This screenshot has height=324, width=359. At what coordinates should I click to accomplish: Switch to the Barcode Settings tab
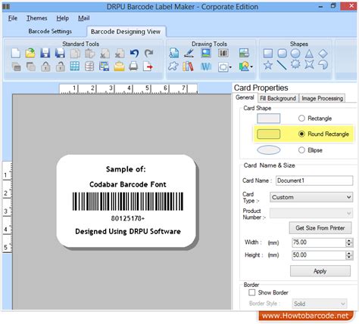[50, 31]
